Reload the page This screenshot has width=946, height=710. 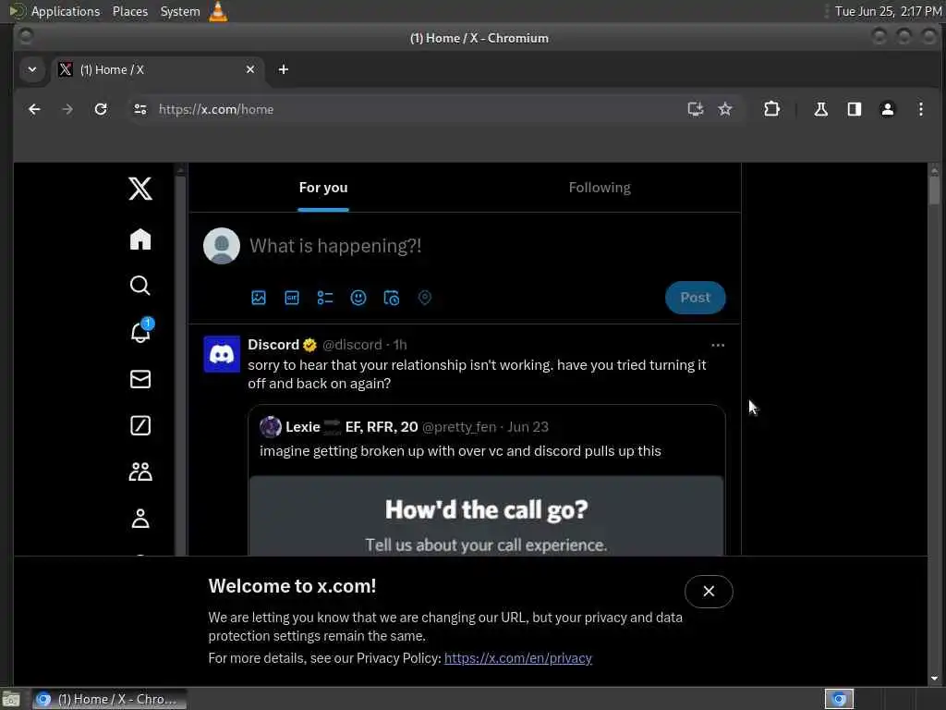101,109
